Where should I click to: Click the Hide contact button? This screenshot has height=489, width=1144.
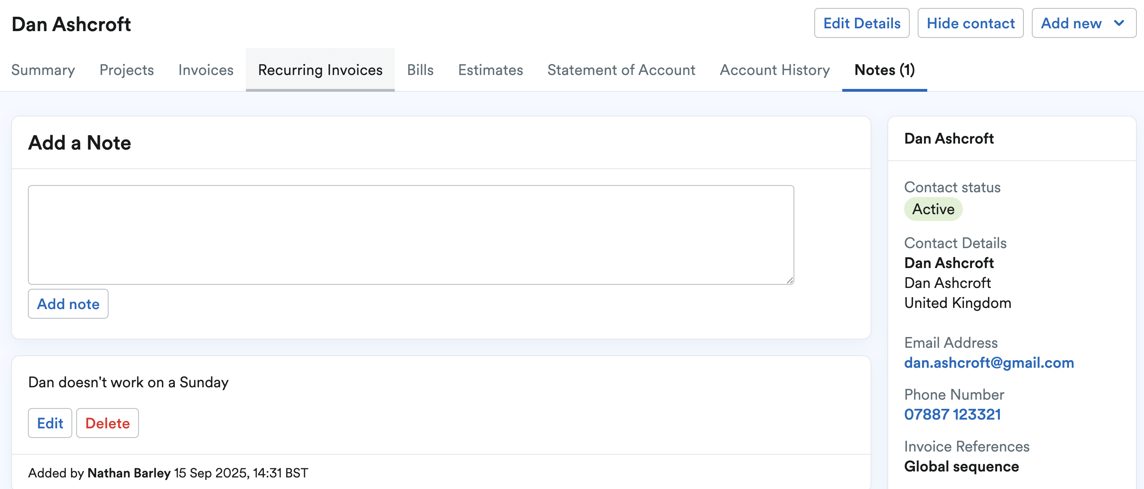tap(970, 23)
